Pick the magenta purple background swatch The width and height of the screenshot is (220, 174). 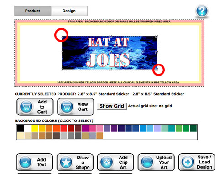pyautogui.click(x=85, y=128)
